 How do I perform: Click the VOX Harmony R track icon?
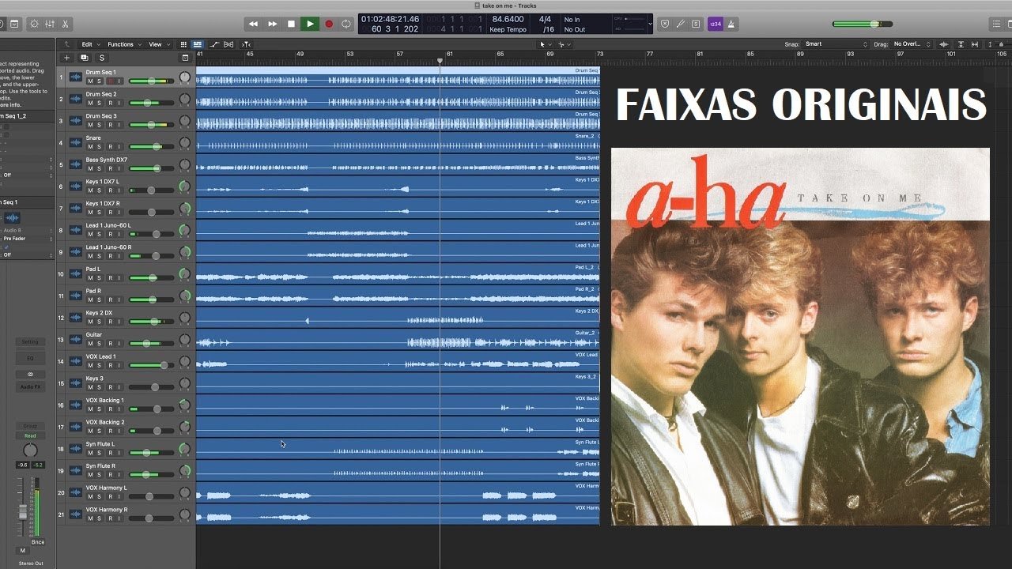(x=76, y=514)
